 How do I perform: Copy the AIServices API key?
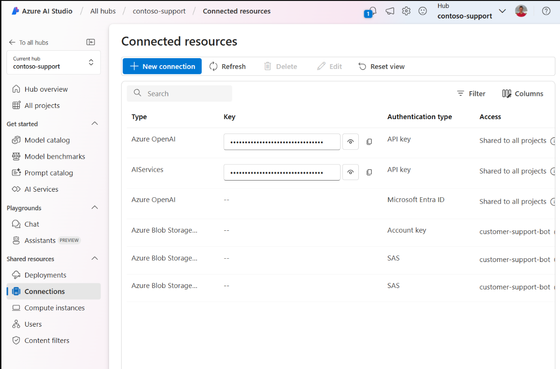369,172
